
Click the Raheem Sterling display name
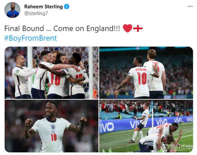(x=43, y=7)
